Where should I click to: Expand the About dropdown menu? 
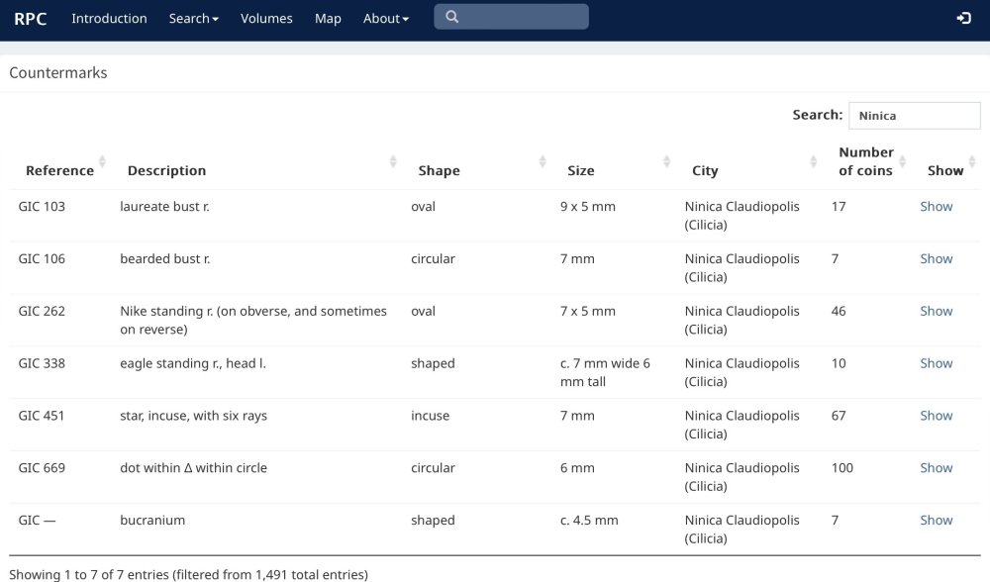tap(385, 18)
